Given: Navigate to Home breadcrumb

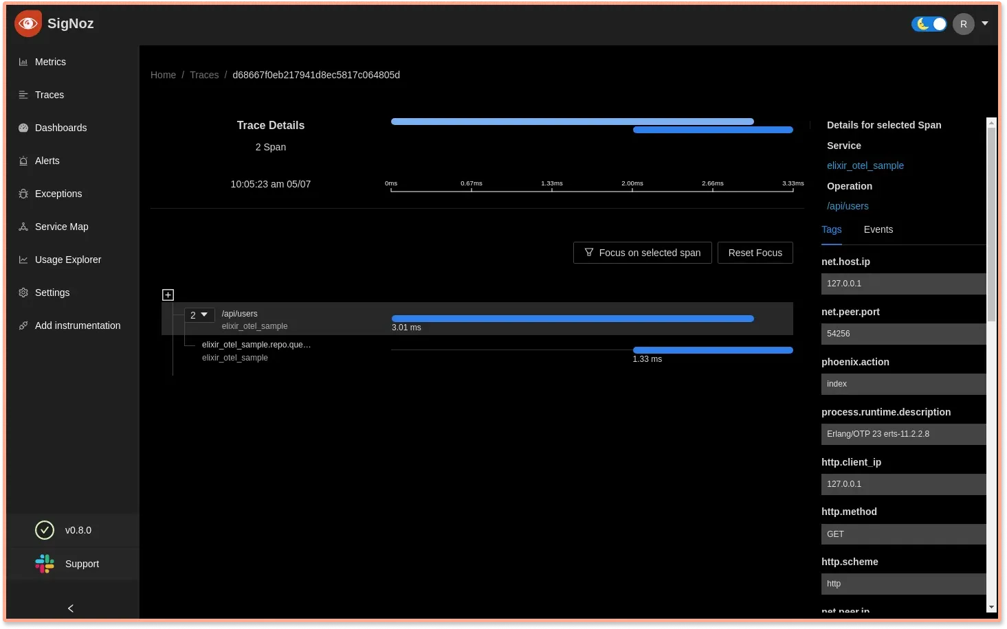Looking at the screenshot, I should (163, 75).
